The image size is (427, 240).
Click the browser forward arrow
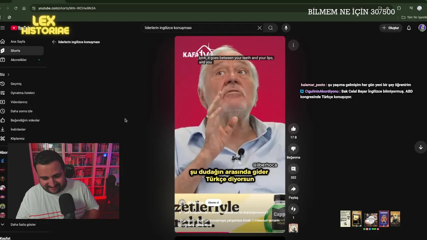point(7,8)
